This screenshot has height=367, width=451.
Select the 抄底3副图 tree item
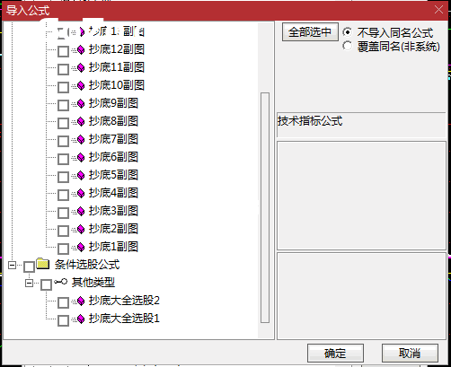[113, 211]
